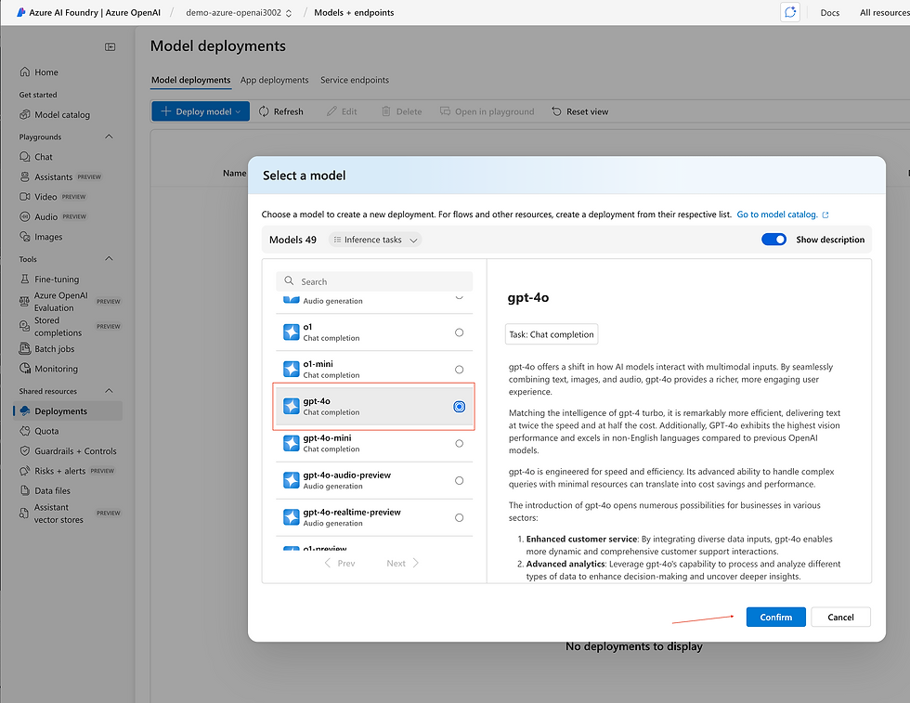This screenshot has width=910, height=703.
Task: Click the Models + endpoints breadcrumb
Action: (x=354, y=13)
